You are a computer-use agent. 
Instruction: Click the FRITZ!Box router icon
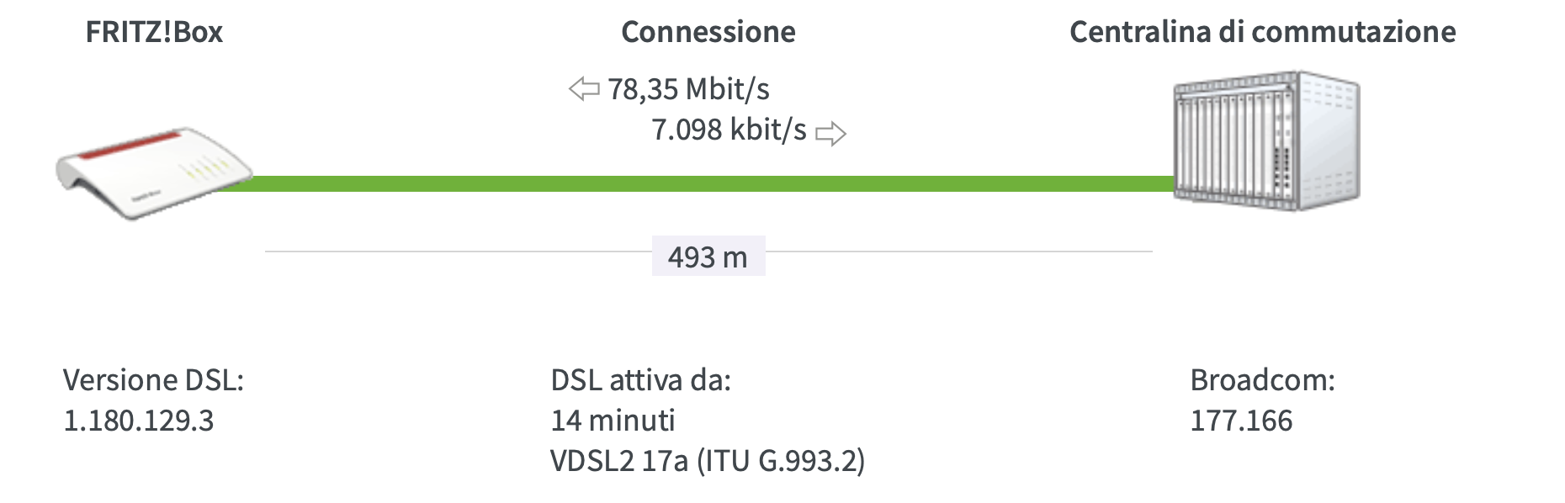(x=154, y=174)
